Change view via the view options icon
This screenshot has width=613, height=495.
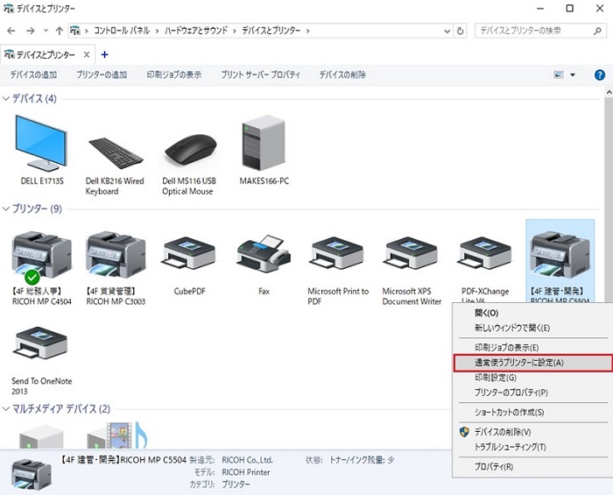559,74
